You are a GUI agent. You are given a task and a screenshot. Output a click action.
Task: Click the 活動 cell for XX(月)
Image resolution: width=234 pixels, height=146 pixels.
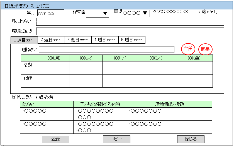54,68
